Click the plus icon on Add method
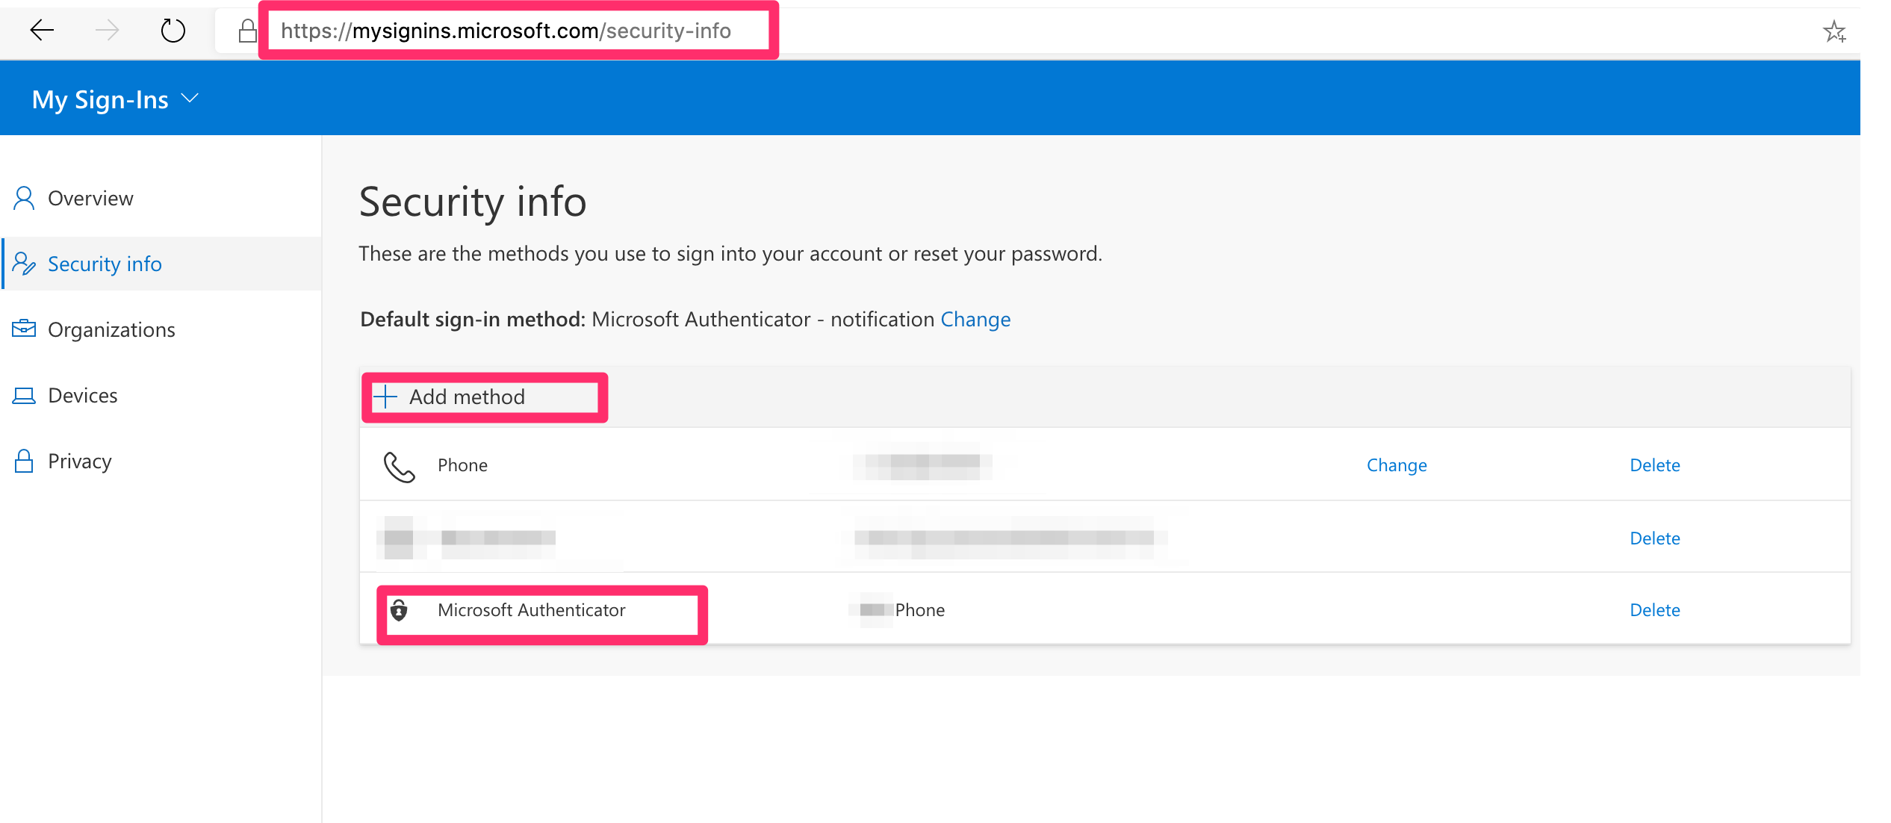The image size is (1891, 823). point(384,397)
